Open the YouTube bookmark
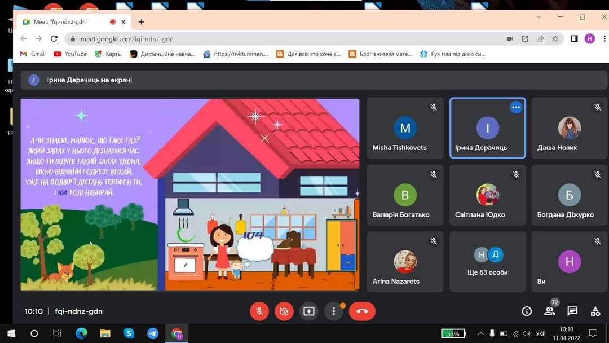609x343 pixels. pos(70,54)
